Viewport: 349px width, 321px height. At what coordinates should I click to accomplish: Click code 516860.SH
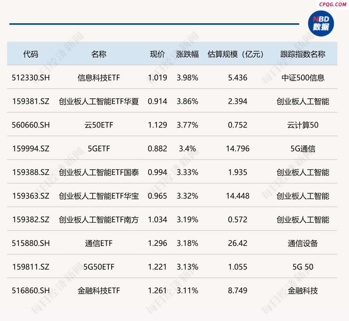pos(31,291)
